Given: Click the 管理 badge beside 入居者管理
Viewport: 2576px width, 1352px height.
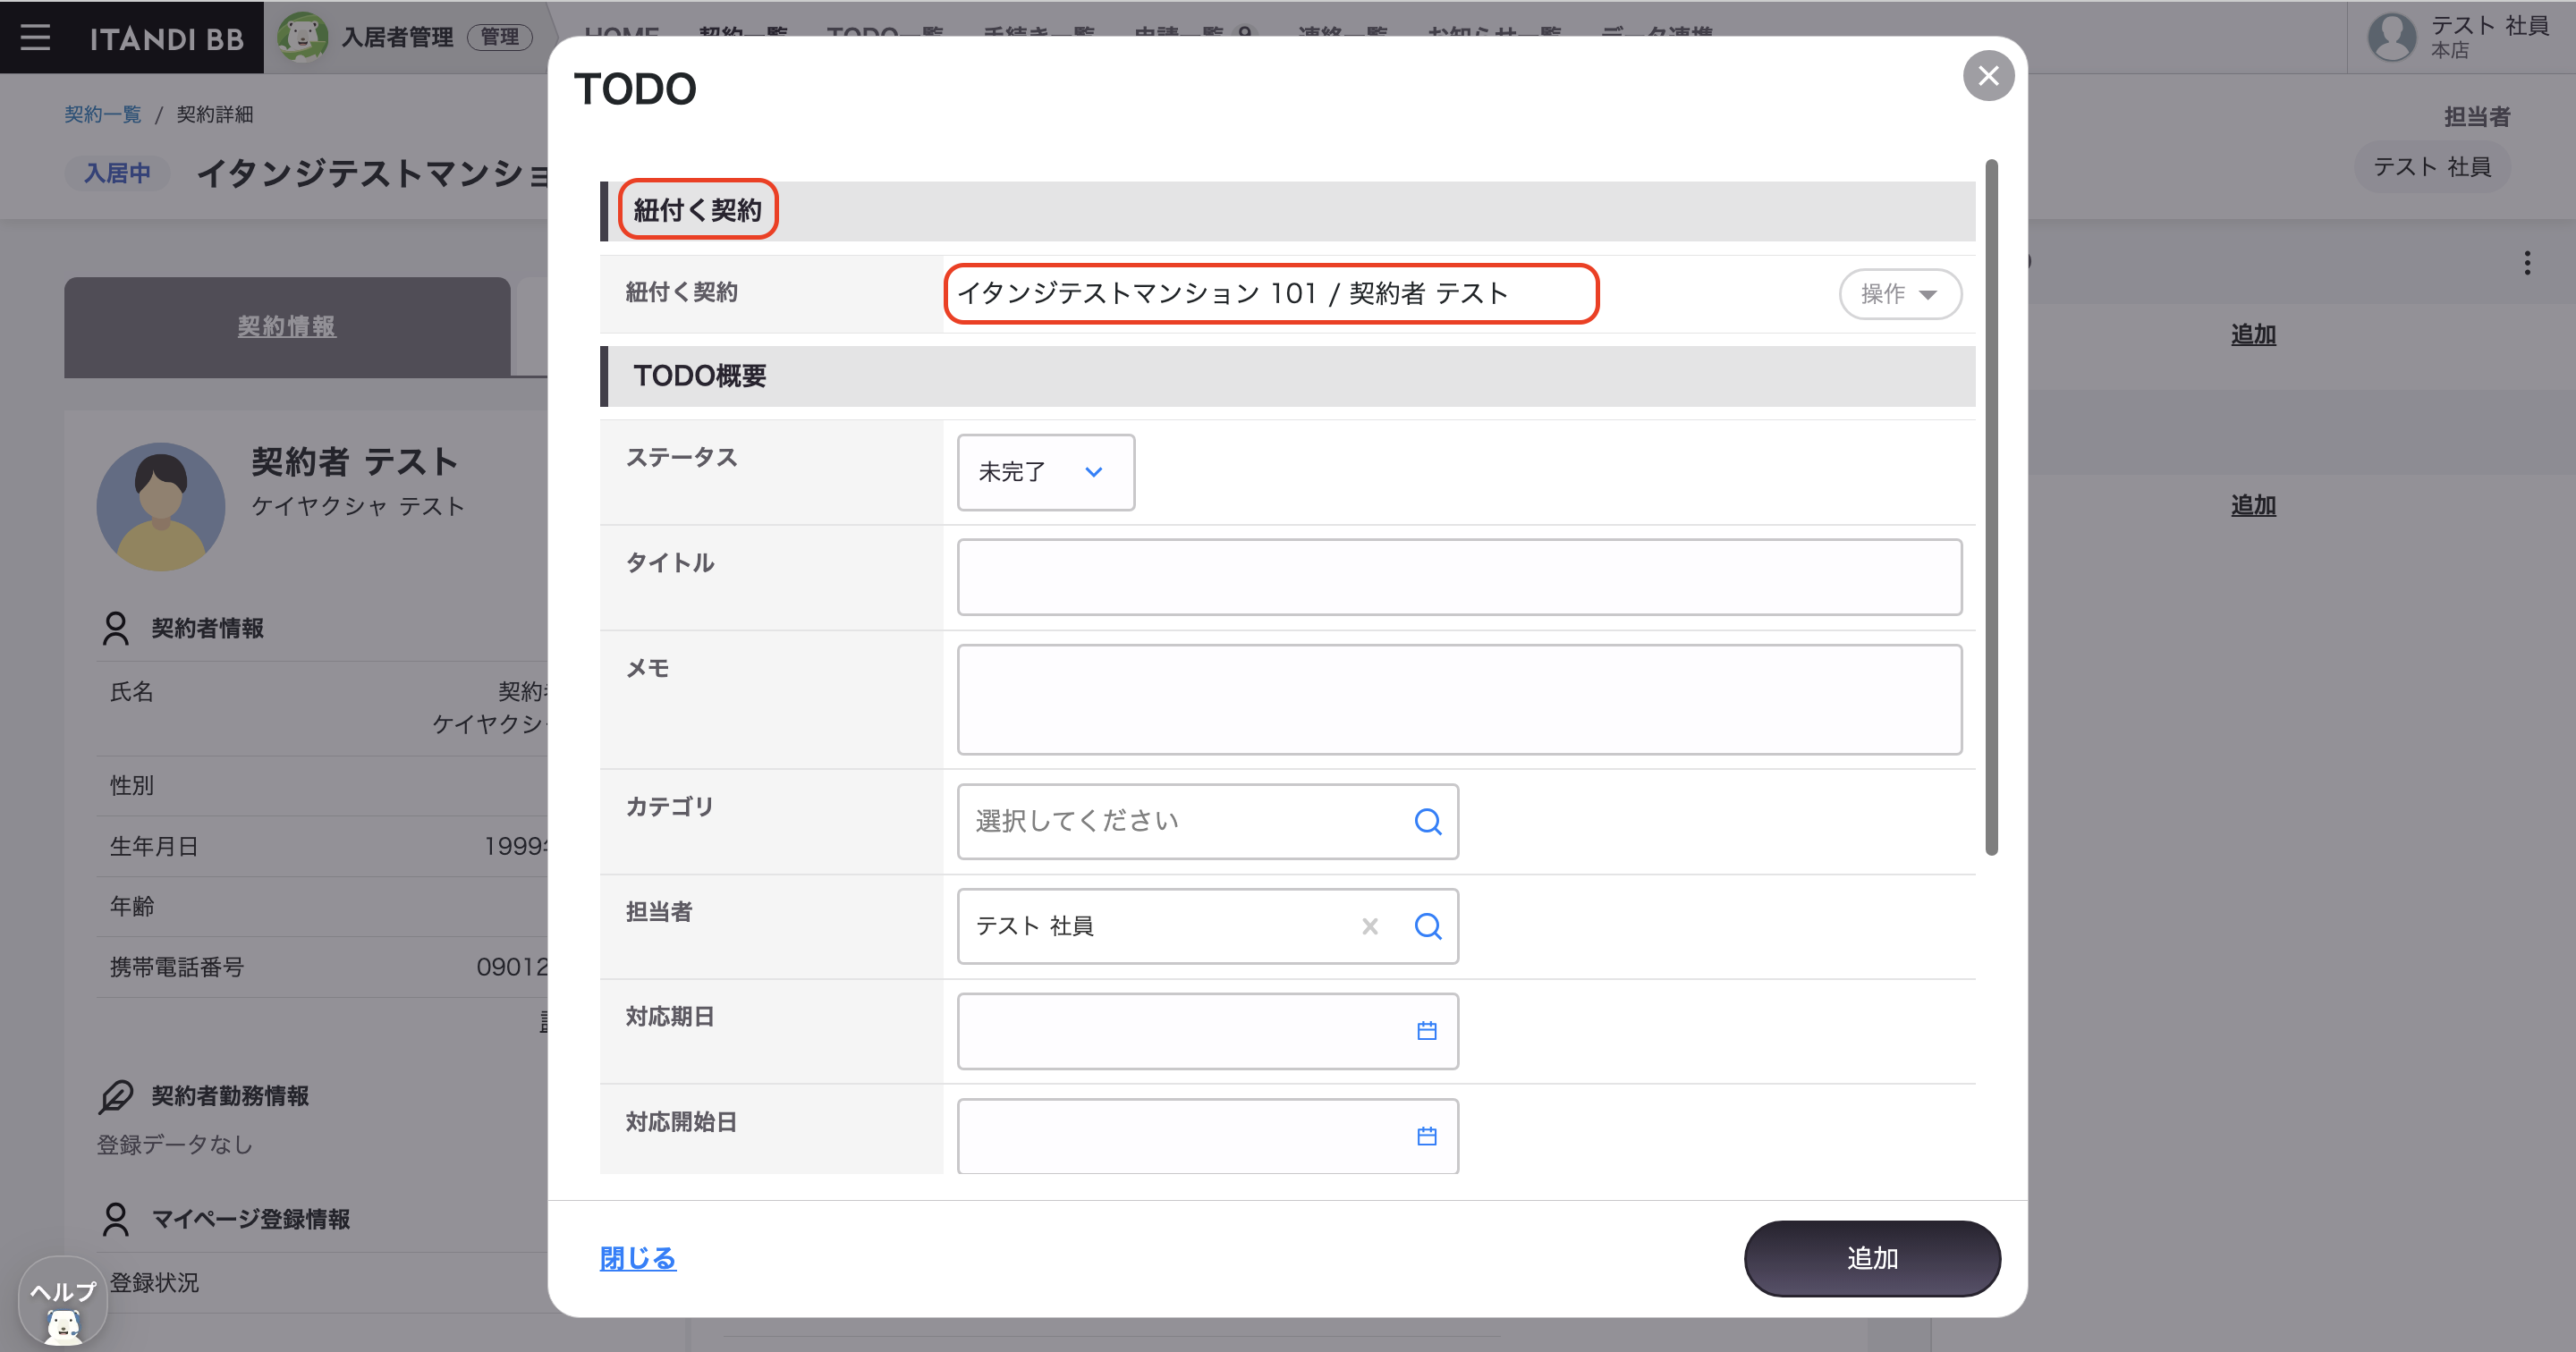Looking at the screenshot, I should (500, 37).
